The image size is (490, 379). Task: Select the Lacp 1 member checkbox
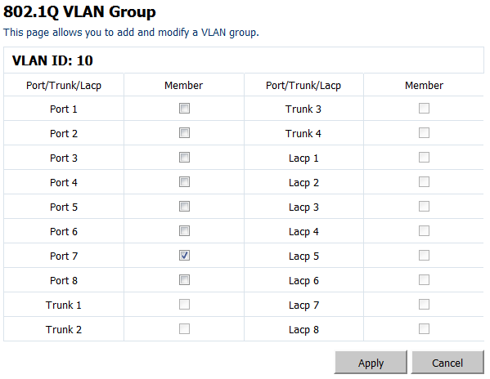click(424, 157)
